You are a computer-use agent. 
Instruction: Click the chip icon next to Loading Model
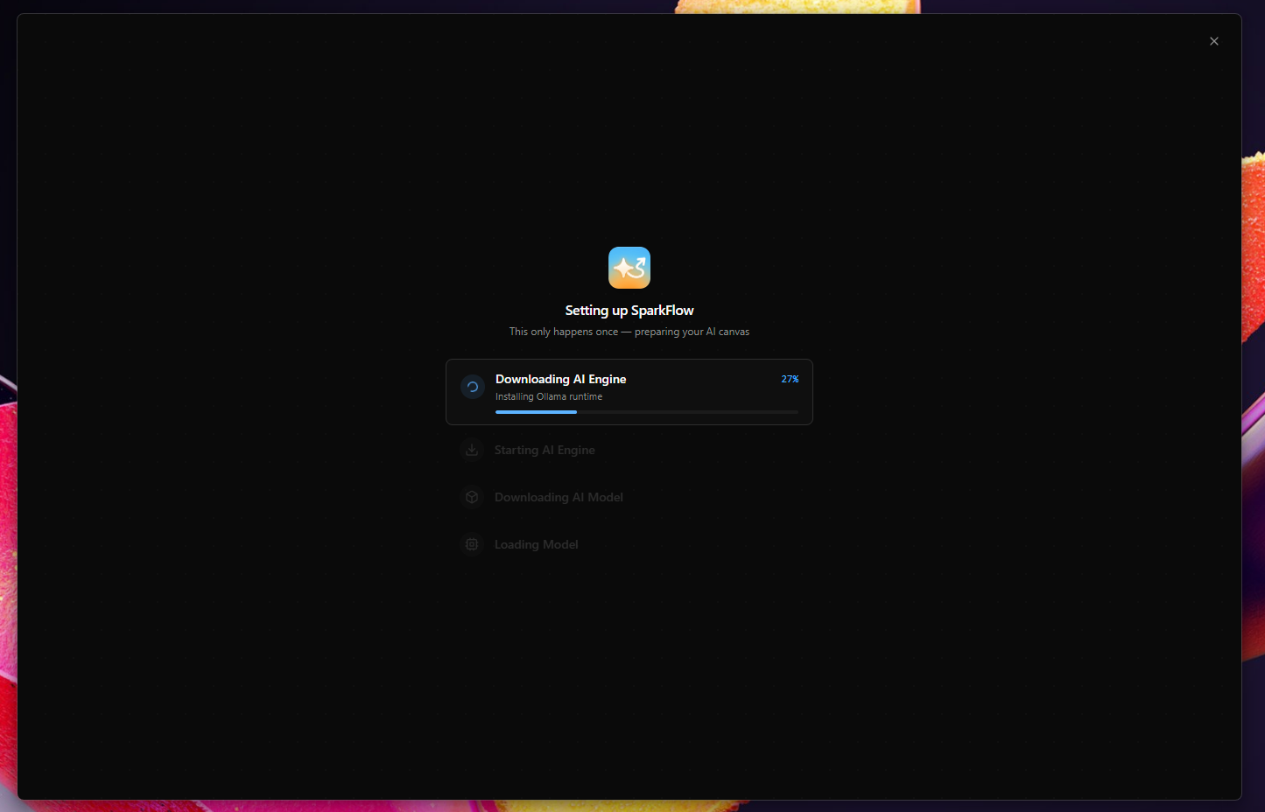472,544
